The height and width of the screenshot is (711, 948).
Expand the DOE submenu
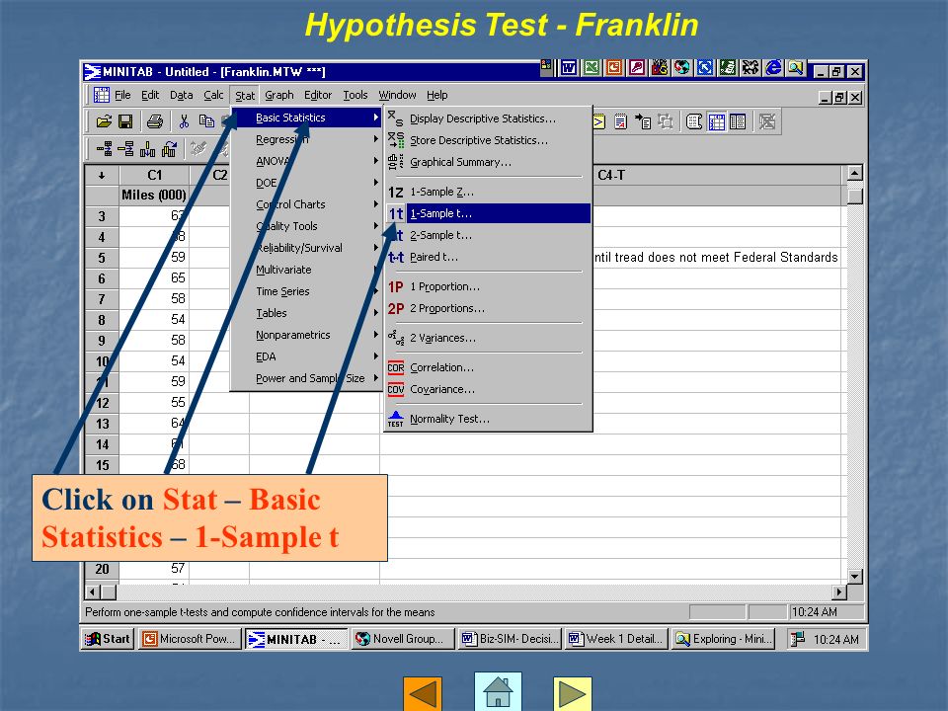(x=306, y=183)
